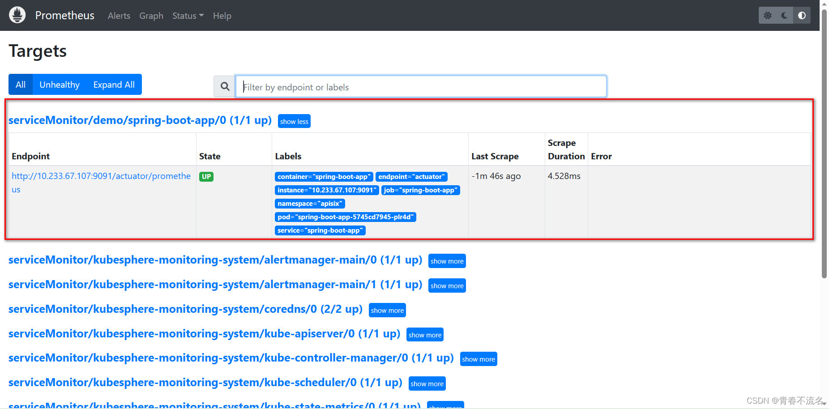Click the Expand All button
The image size is (829, 409).
pos(114,84)
